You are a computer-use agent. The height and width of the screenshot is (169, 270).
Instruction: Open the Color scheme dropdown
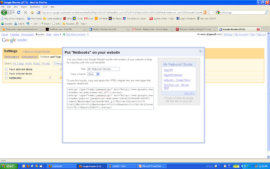[93, 74]
